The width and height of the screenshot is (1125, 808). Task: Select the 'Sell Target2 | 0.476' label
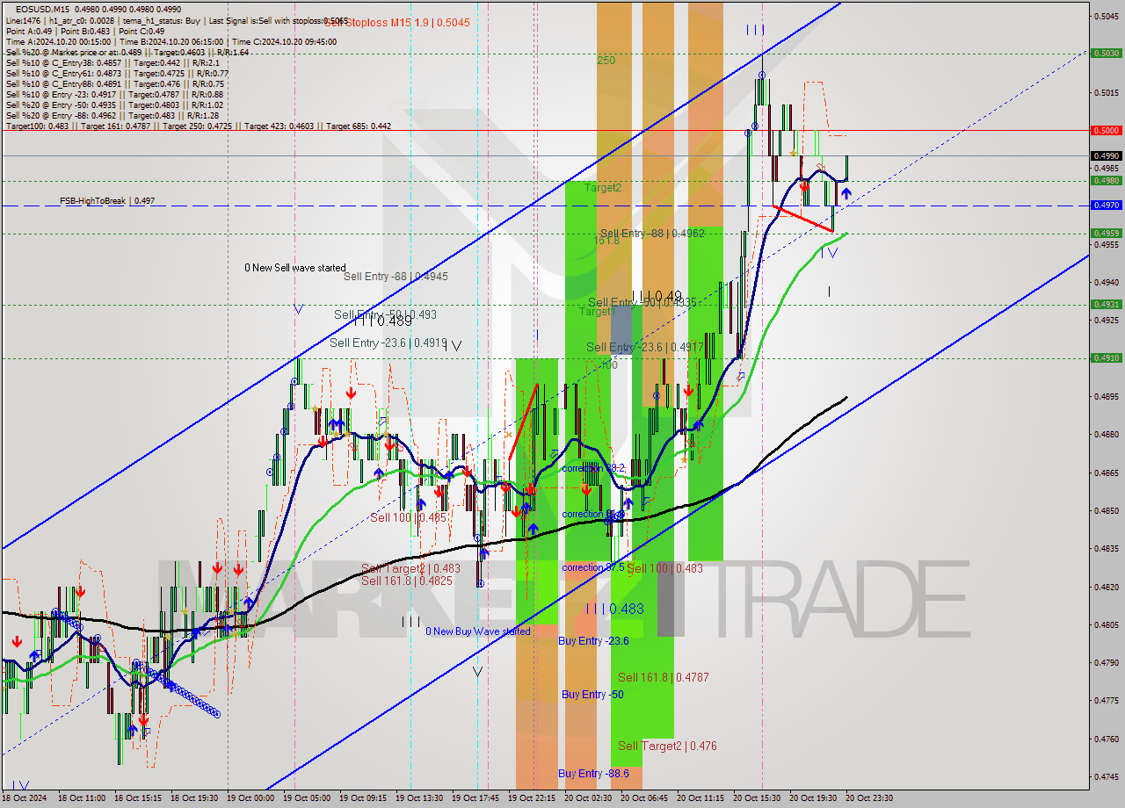[667, 746]
